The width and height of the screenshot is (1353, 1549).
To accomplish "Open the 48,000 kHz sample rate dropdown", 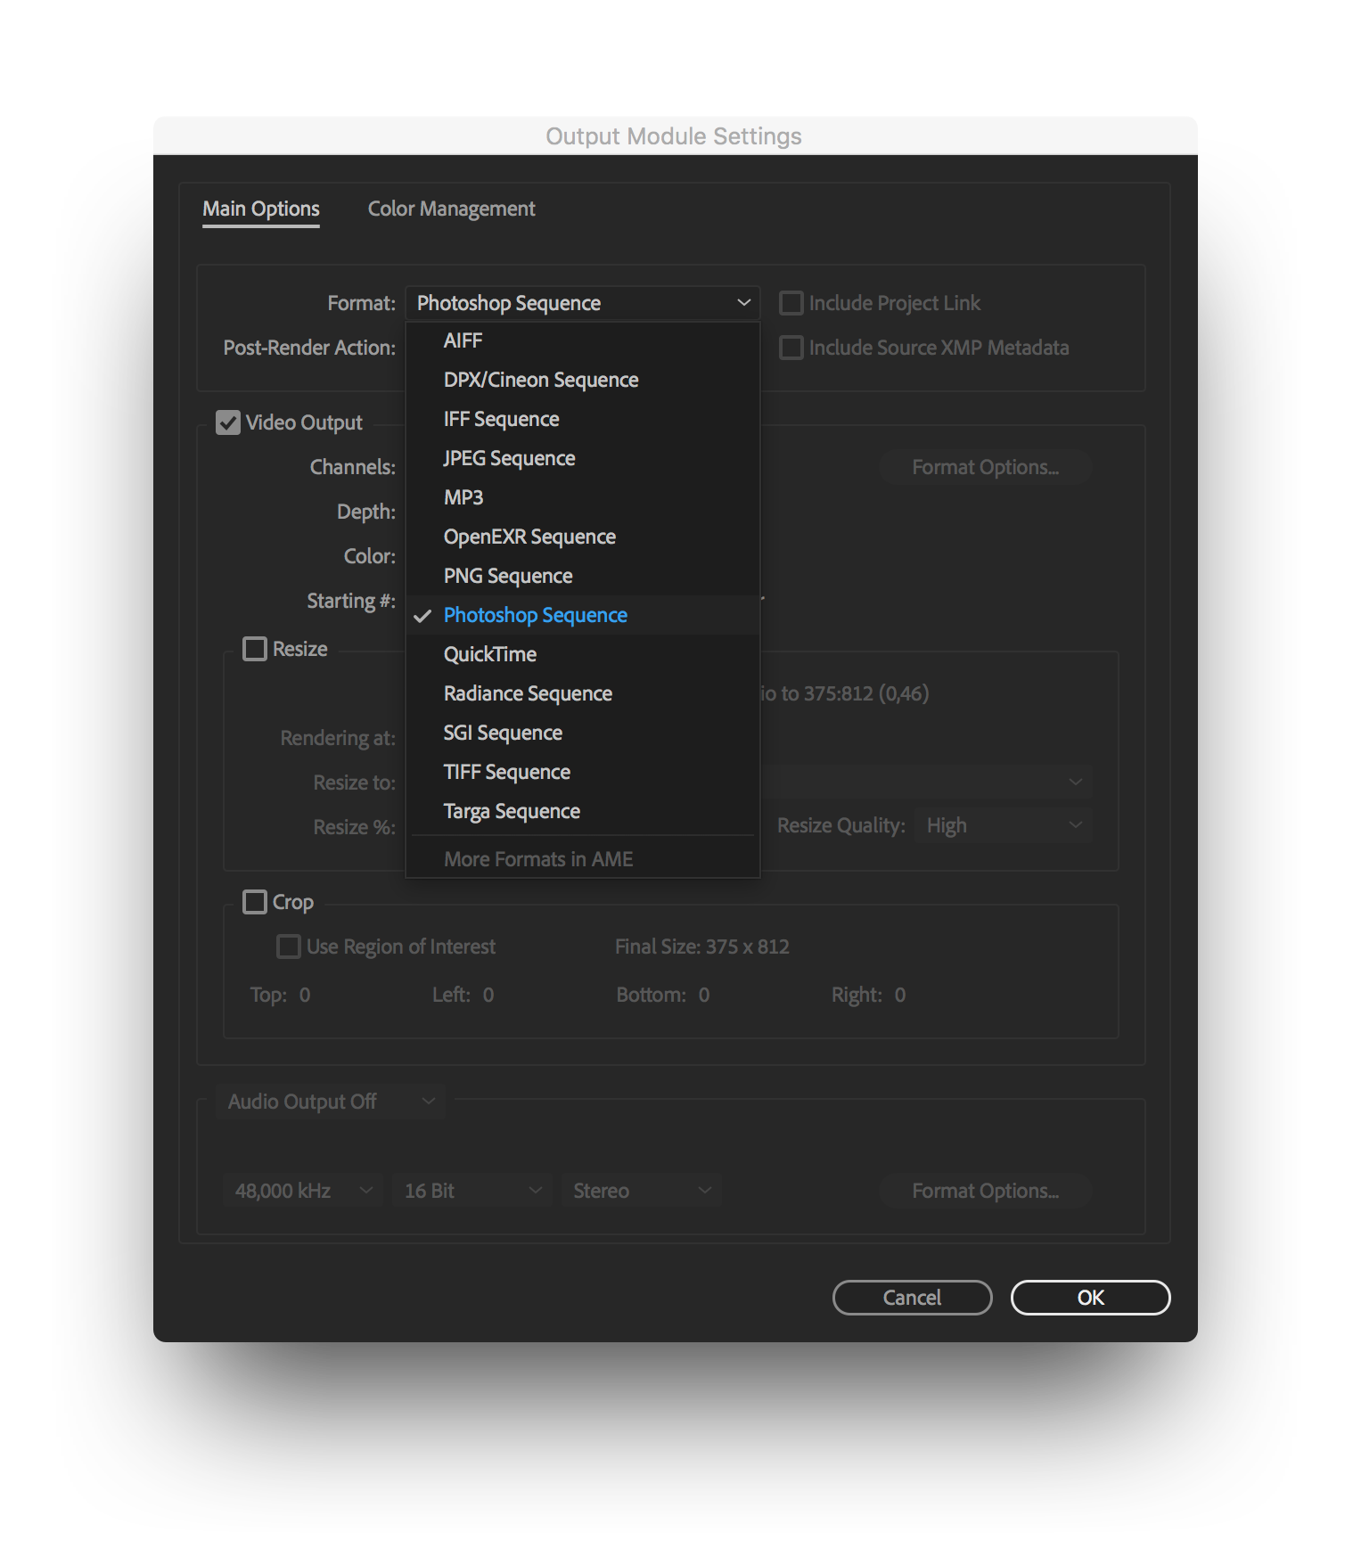I will (x=303, y=1191).
